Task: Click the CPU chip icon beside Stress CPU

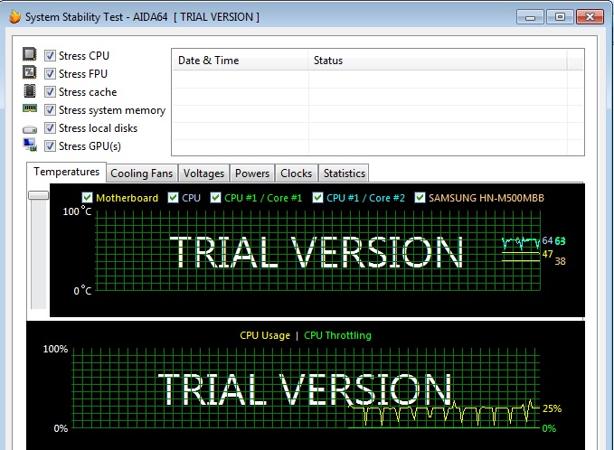Action: [x=30, y=56]
